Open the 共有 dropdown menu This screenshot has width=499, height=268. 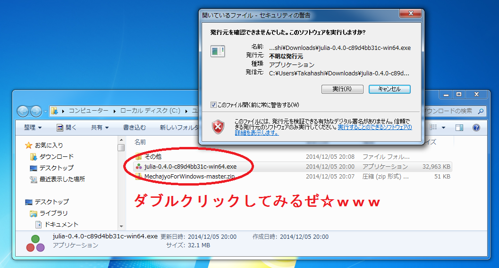[x=100, y=127]
